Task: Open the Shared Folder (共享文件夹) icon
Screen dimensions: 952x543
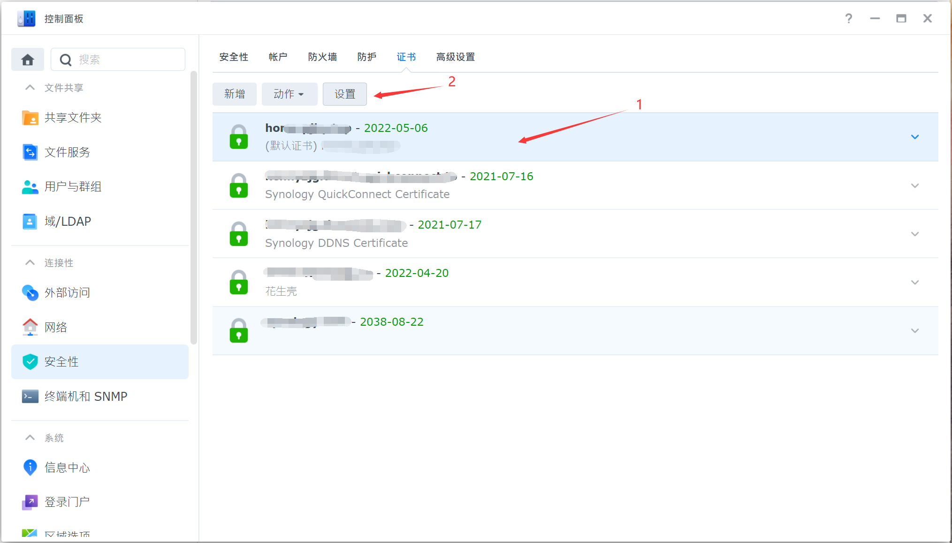Action: tap(30, 118)
